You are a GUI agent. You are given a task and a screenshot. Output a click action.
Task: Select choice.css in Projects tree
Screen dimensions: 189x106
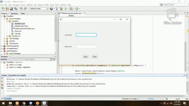pos(18,31)
